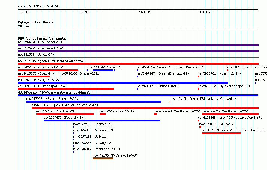This screenshot has width=267, height=170.
Task: Click the nsv6564848 (Sedlazeck2020) variant label
Action: 41,42
